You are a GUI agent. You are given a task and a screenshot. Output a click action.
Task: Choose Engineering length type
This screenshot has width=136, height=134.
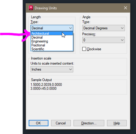point(52,41)
